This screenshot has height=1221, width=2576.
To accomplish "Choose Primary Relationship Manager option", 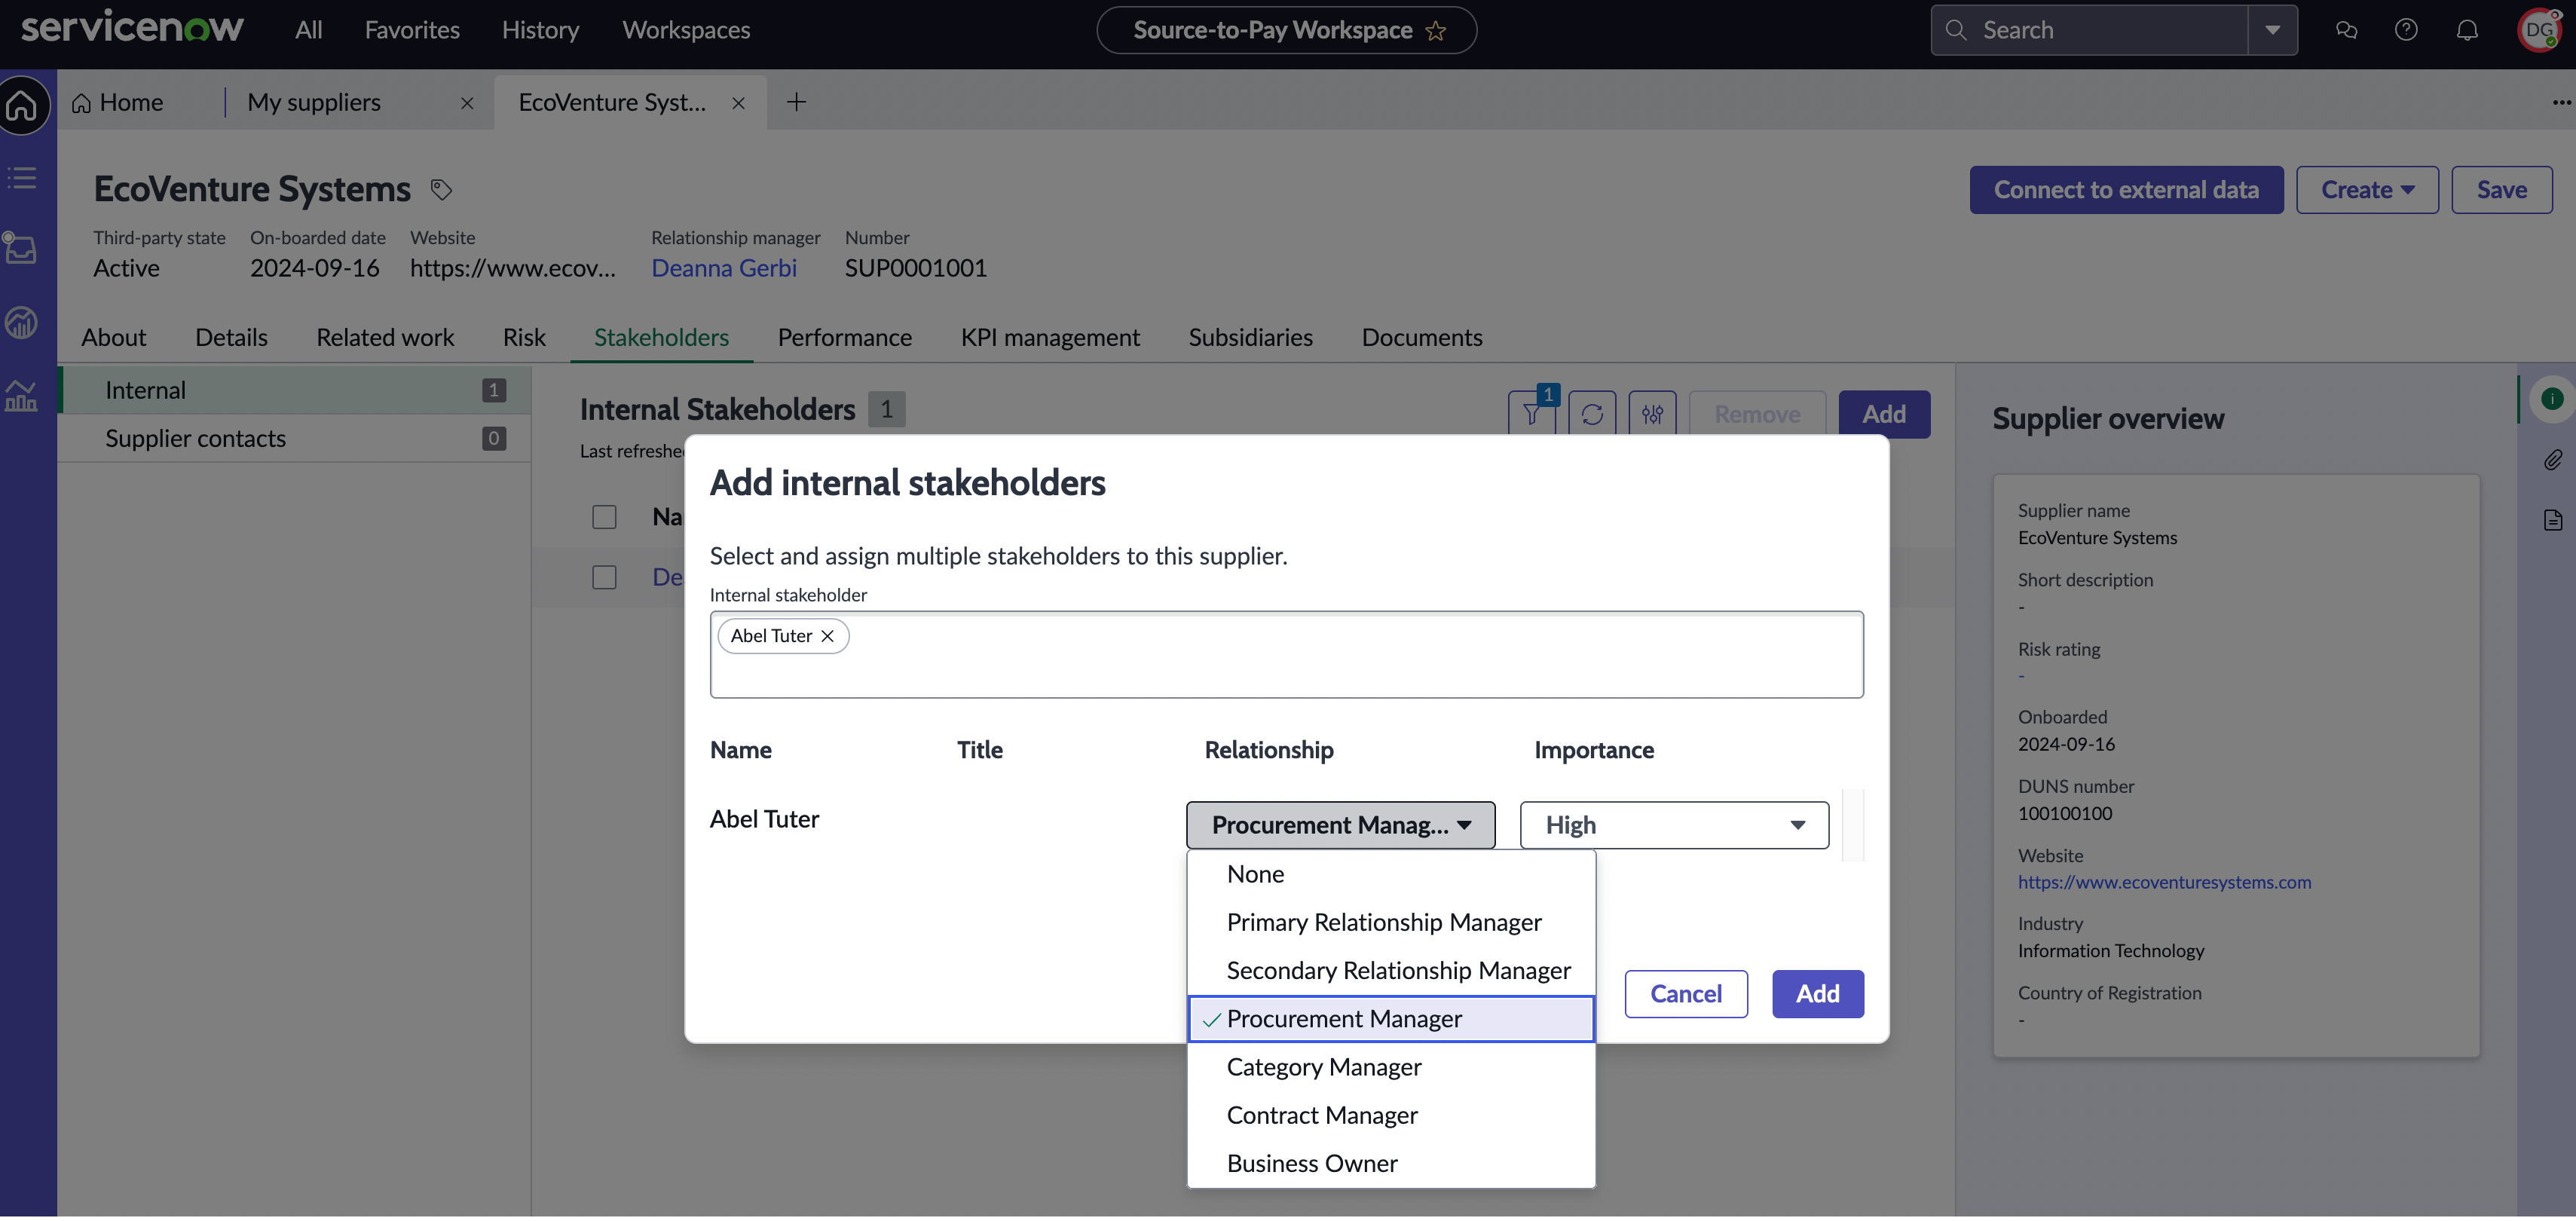I will [1390, 922].
